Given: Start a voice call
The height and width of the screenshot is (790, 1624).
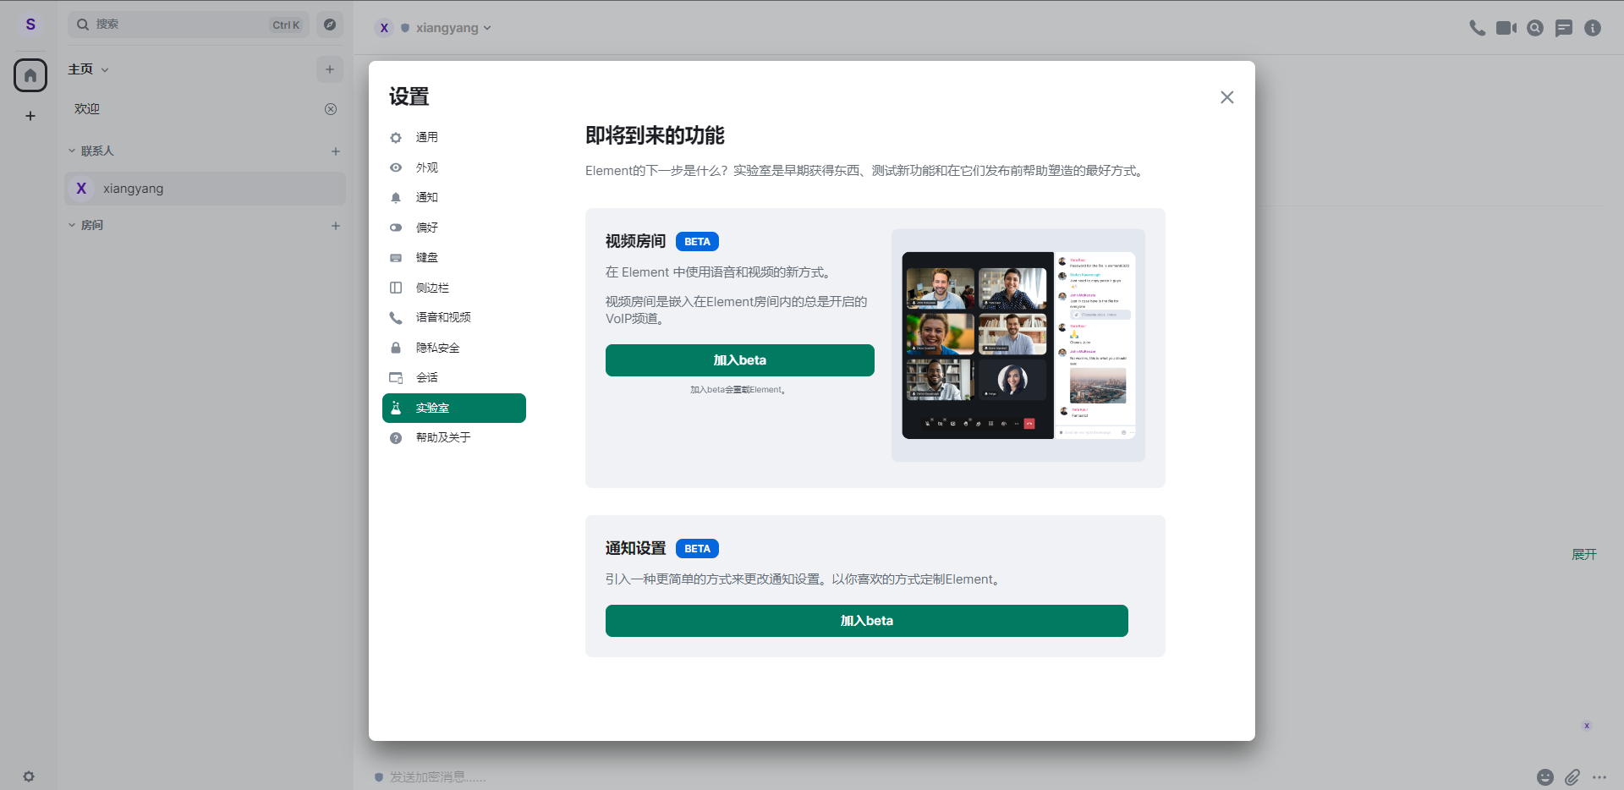Looking at the screenshot, I should pyautogui.click(x=1478, y=28).
